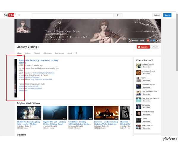Subscribe to Stuart Edge
This screenshot has width=178, height=142.
(x=146, y=128)
